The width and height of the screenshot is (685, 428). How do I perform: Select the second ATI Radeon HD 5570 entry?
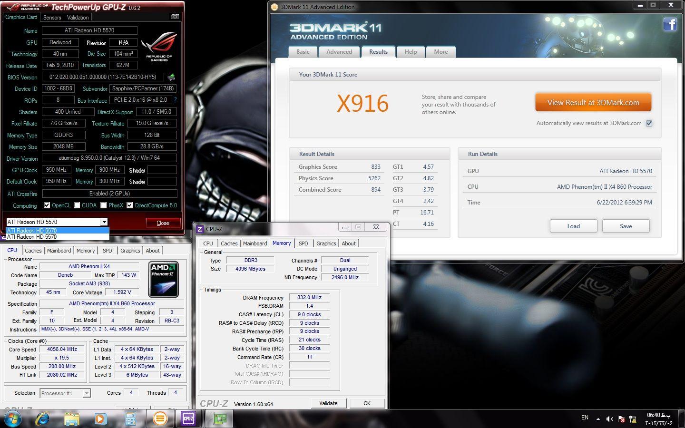point(58,236)
